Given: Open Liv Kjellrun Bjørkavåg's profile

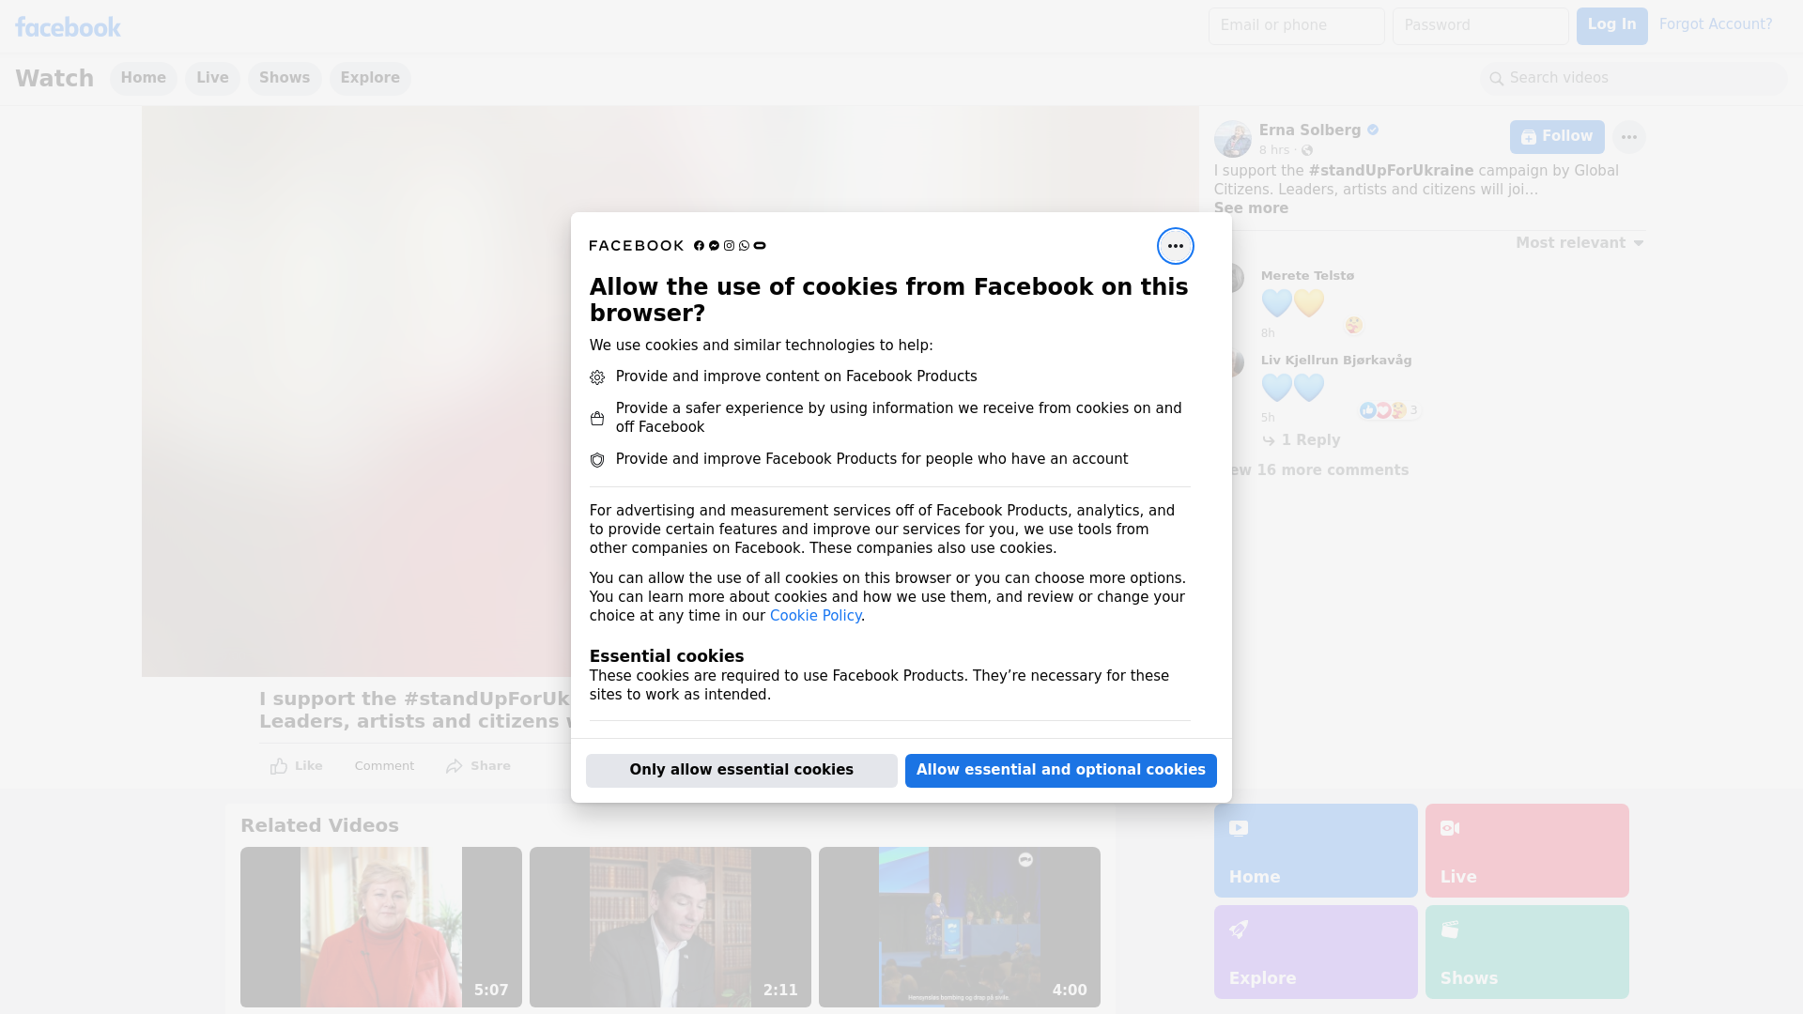Looking at the screenshot, I should pos(1335,361).
